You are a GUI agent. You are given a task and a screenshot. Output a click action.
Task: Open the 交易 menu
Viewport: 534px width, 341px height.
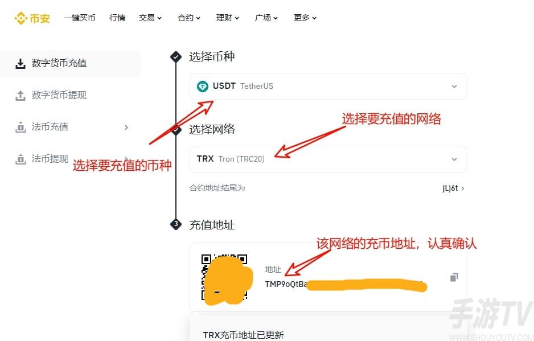pos(150,18)
